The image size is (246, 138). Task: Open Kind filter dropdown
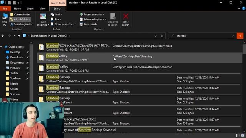57,15
